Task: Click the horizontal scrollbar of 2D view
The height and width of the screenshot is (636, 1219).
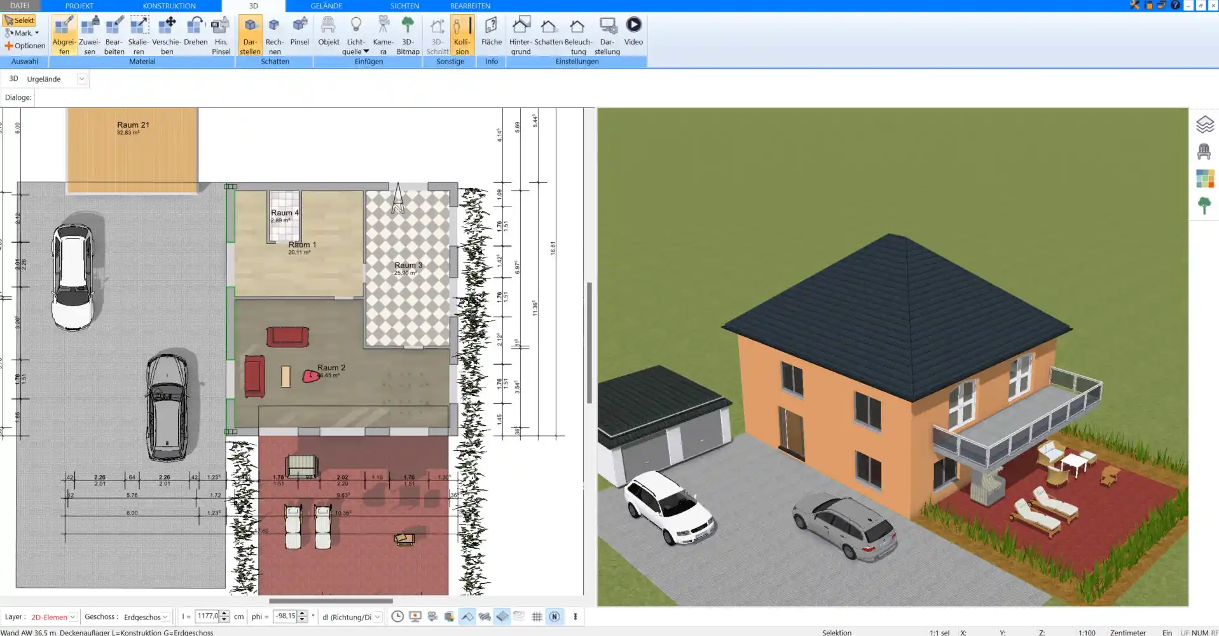Action: pyautogui.click(x=331, y=600)
